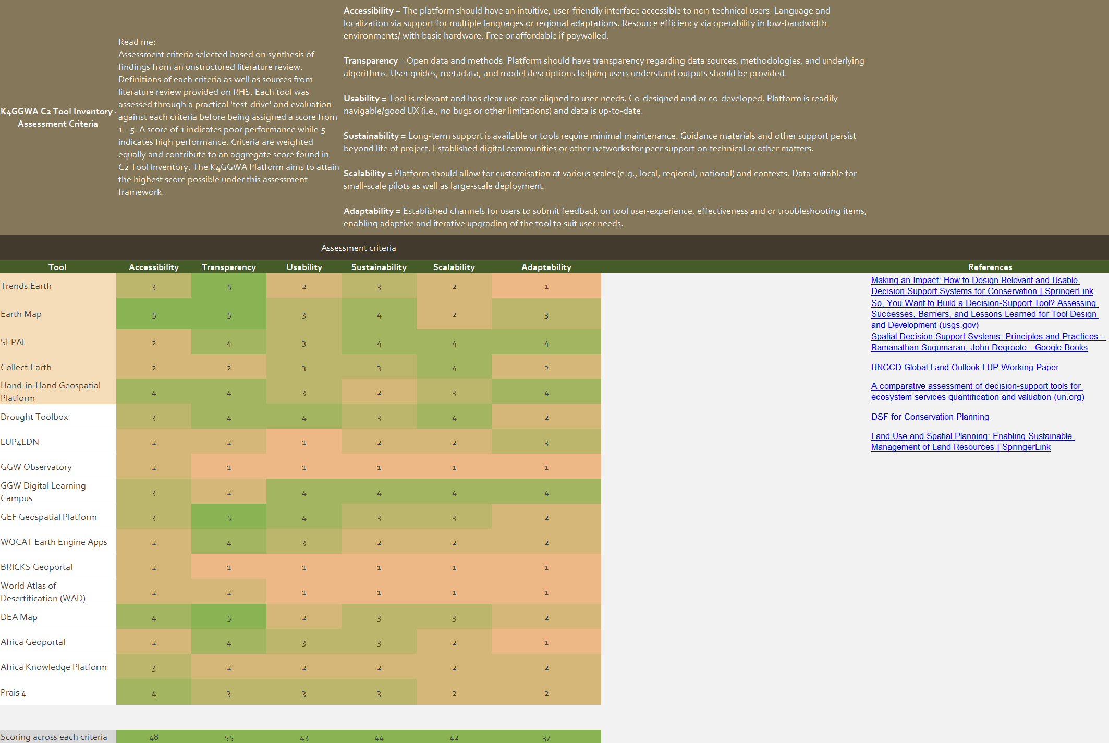Select the SEPAL tool name cell
The height and width of the screenshot is (743, 1109).
click(58, 342)
